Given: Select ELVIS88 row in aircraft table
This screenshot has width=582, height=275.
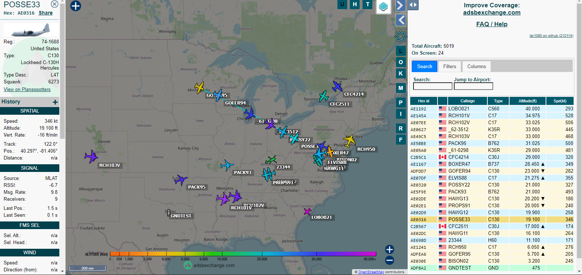Looking at the screenshot, I should click(492, 178).
